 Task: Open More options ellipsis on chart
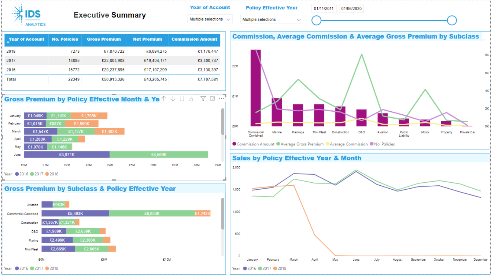pyautogui.click(x=221, y=99)
